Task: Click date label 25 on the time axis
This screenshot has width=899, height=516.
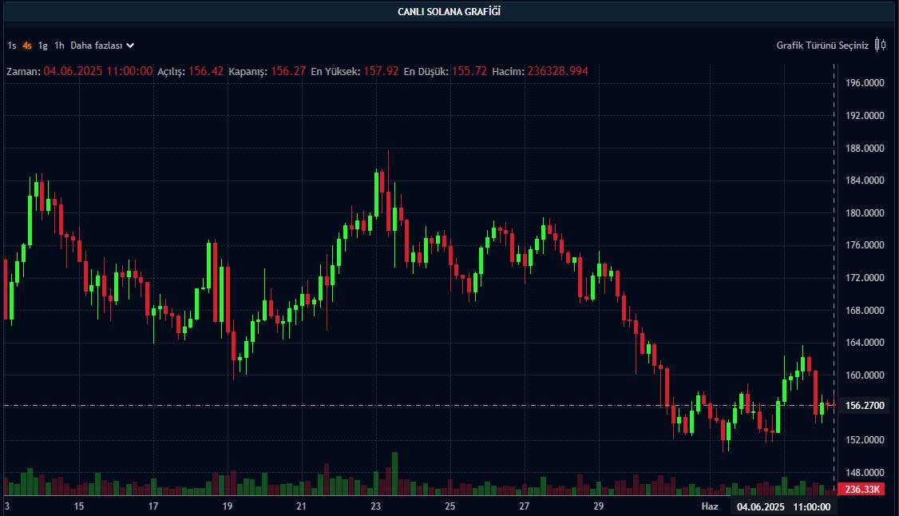Action: pyautogui.click(x=450, y=506)
